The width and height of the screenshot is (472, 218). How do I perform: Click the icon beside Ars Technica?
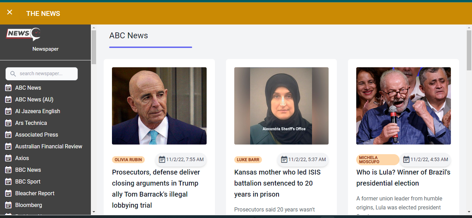click(x=8, y=123)
